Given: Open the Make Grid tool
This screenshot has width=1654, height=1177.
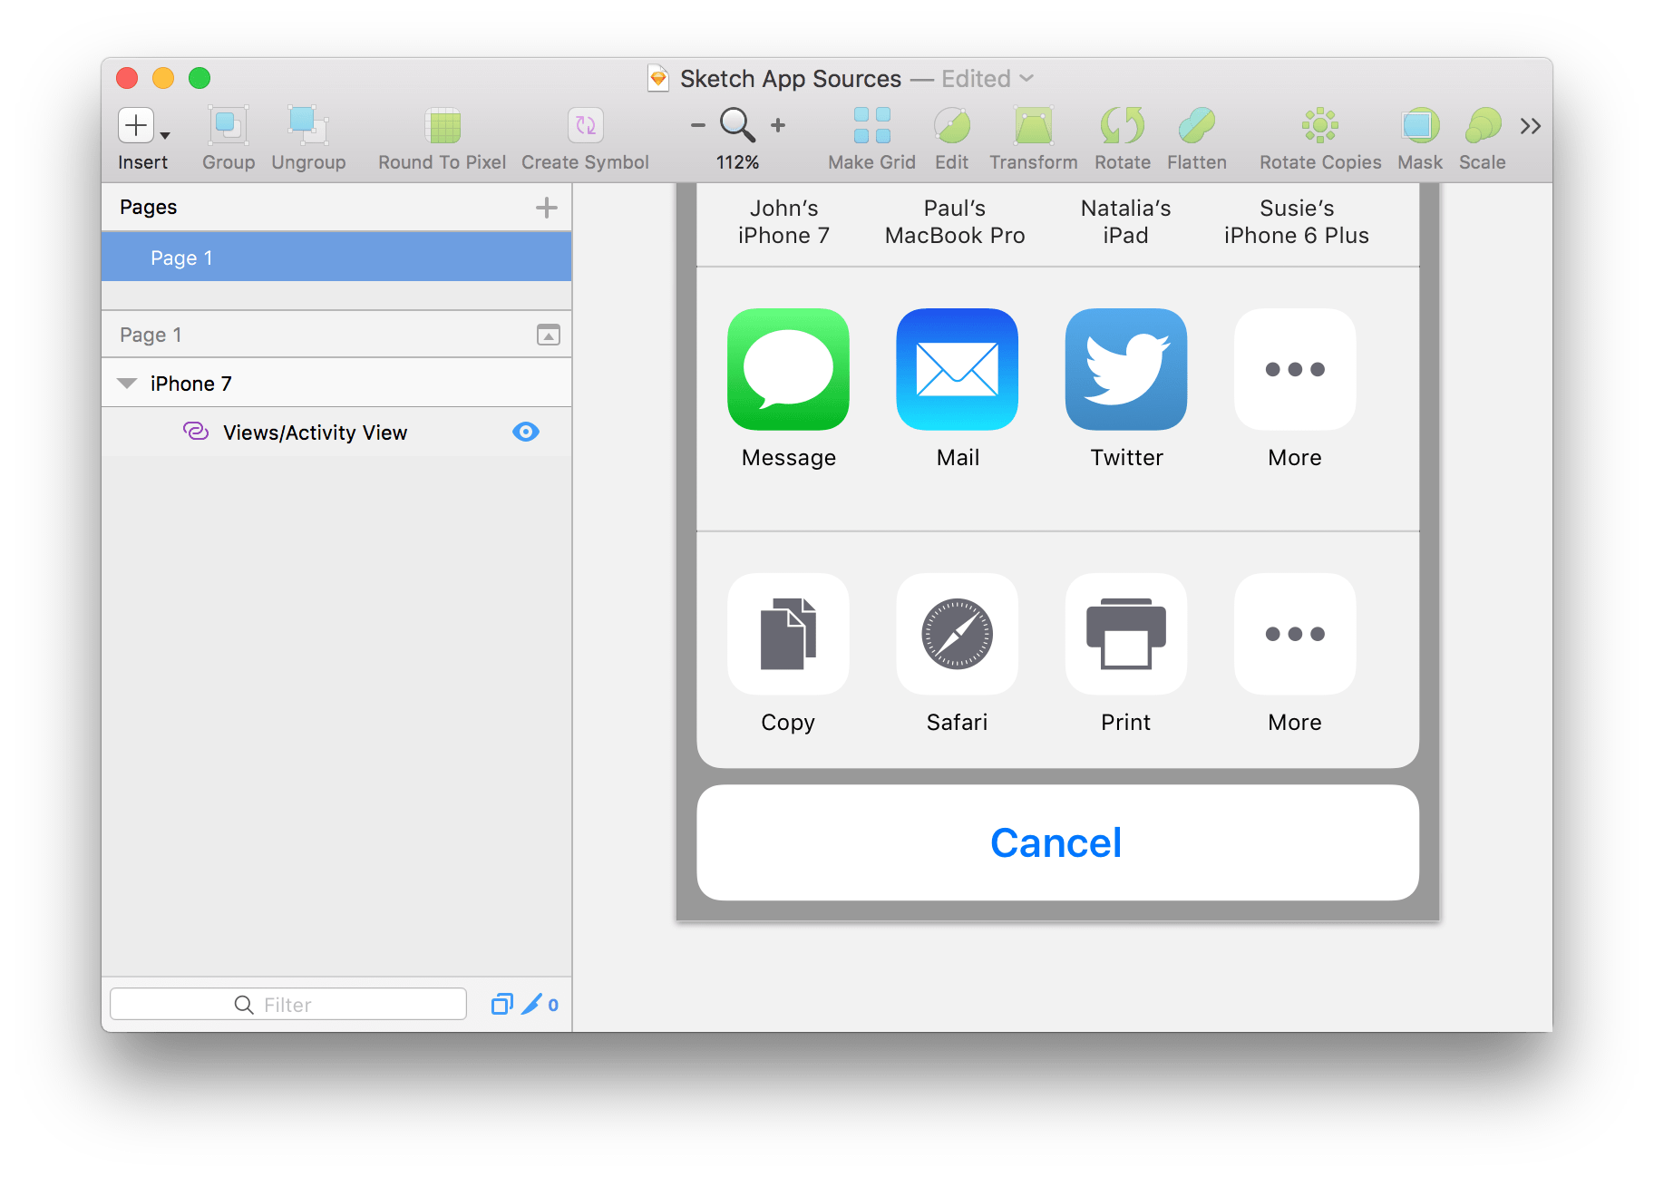Looking at the screenshot, I should point(870,127).
